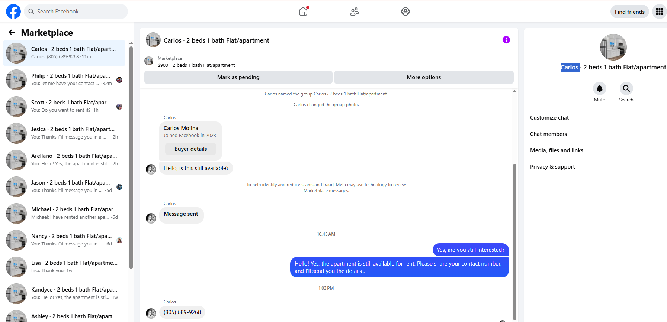Expand Privacy & support section
This screenshot has height=322, width=667.
tap(552, 167)
